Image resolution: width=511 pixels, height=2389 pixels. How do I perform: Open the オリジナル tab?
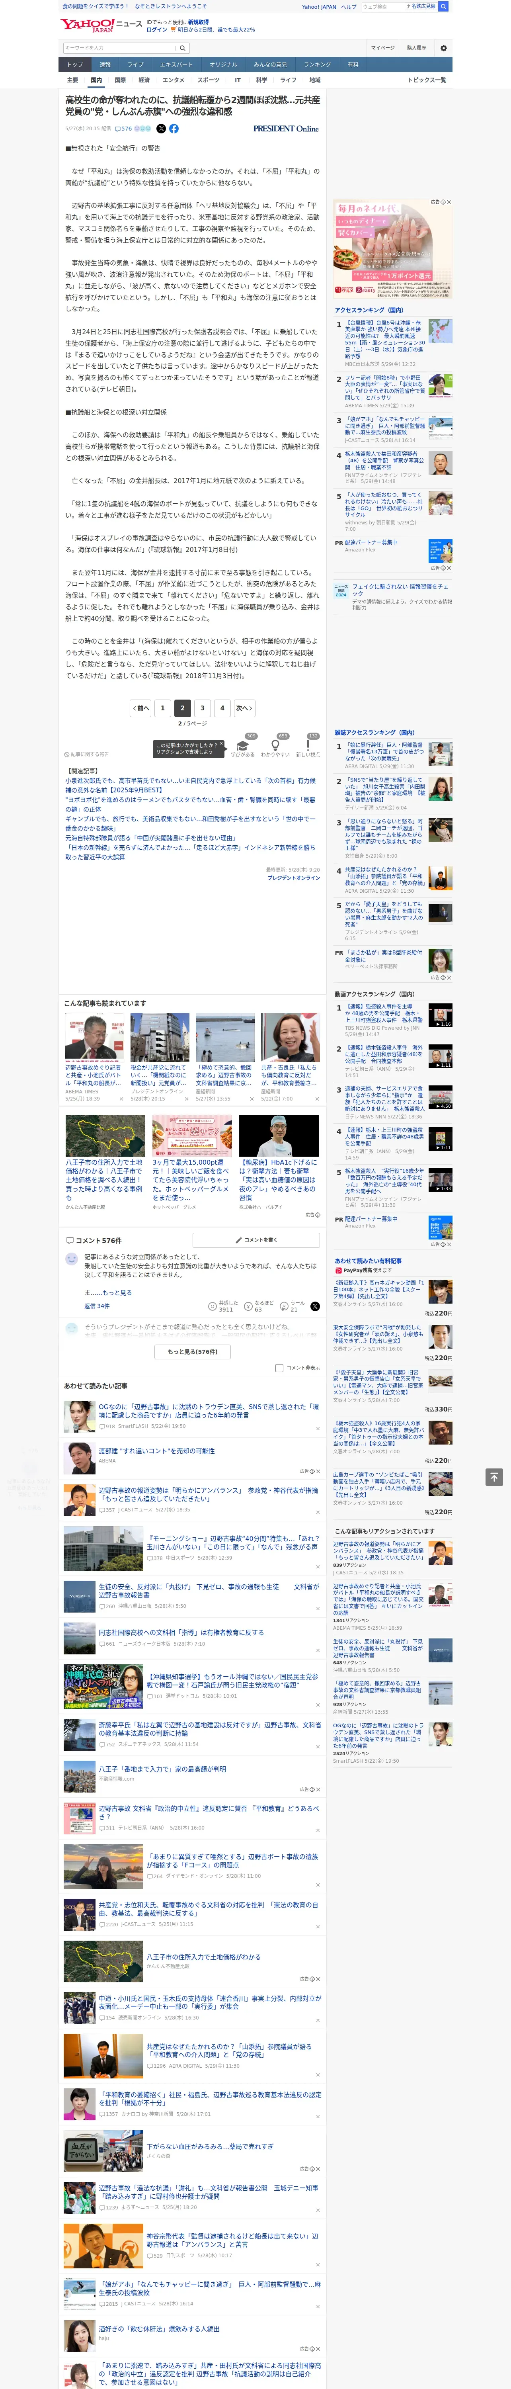224,65
